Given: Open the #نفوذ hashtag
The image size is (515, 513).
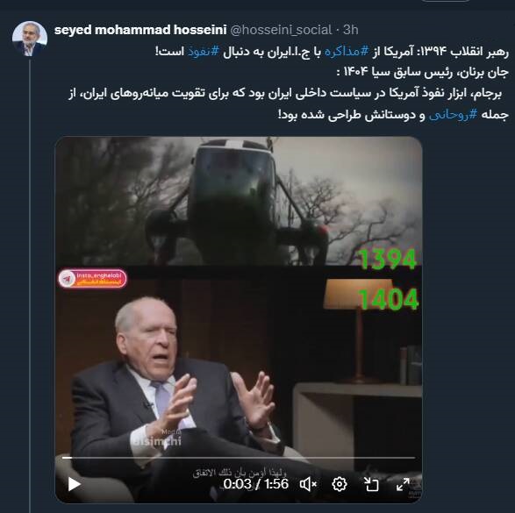Looking at the screenshot, I should click(x=204, y=52).
